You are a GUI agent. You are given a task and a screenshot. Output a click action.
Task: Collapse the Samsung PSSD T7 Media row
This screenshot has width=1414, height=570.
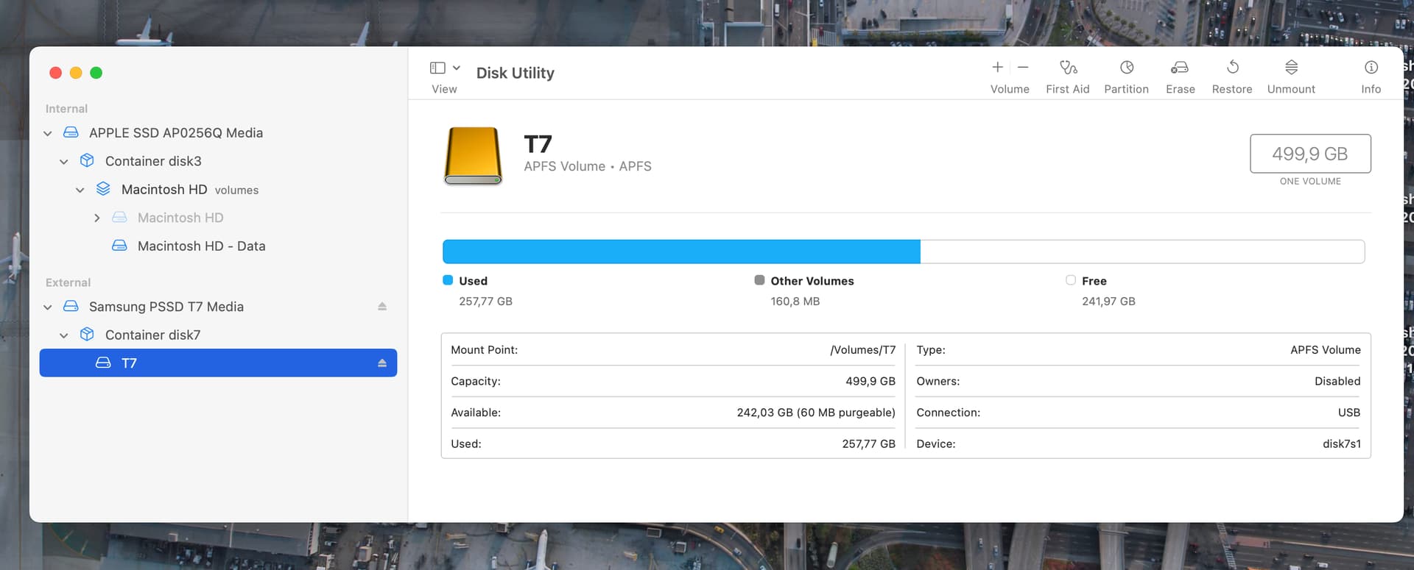pos(48,307)
